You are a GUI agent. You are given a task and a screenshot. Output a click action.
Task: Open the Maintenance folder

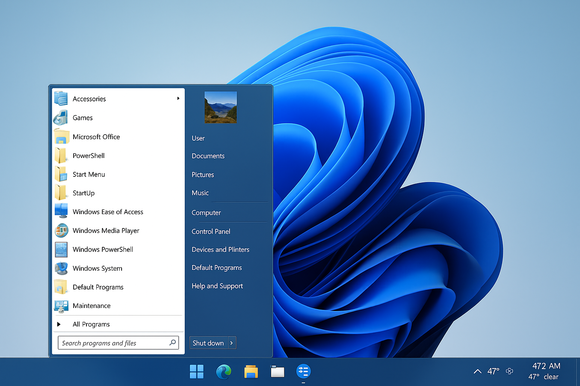(91, 305)
